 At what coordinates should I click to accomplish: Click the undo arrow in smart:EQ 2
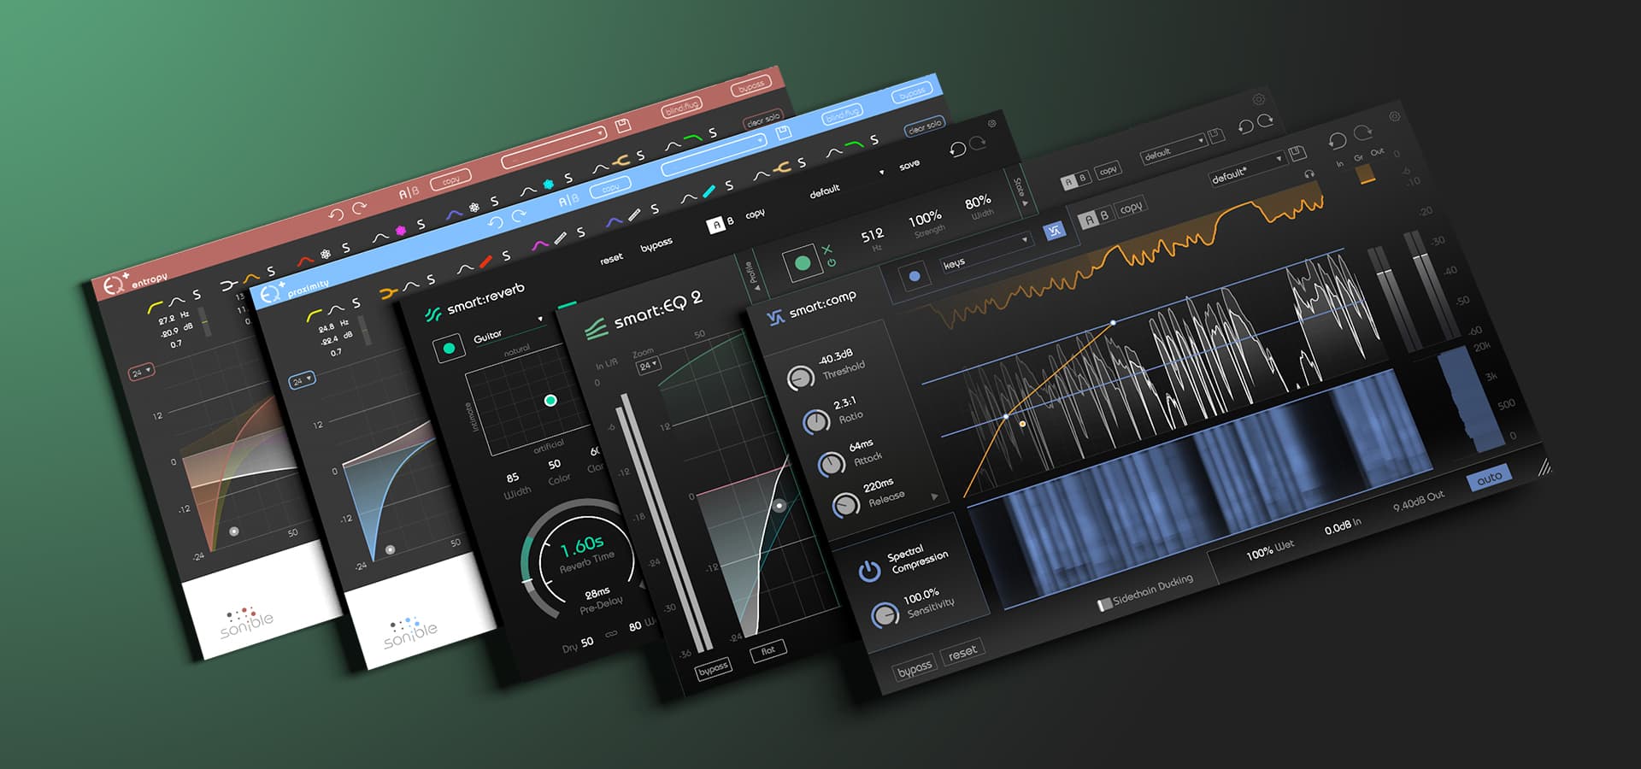pos(958,149)
